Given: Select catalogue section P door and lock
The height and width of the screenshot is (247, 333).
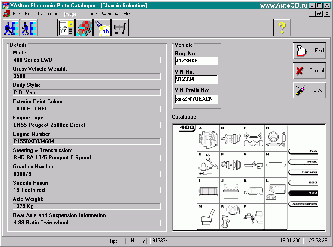Looking at the screenshot, I should click(x=253, y=217).
